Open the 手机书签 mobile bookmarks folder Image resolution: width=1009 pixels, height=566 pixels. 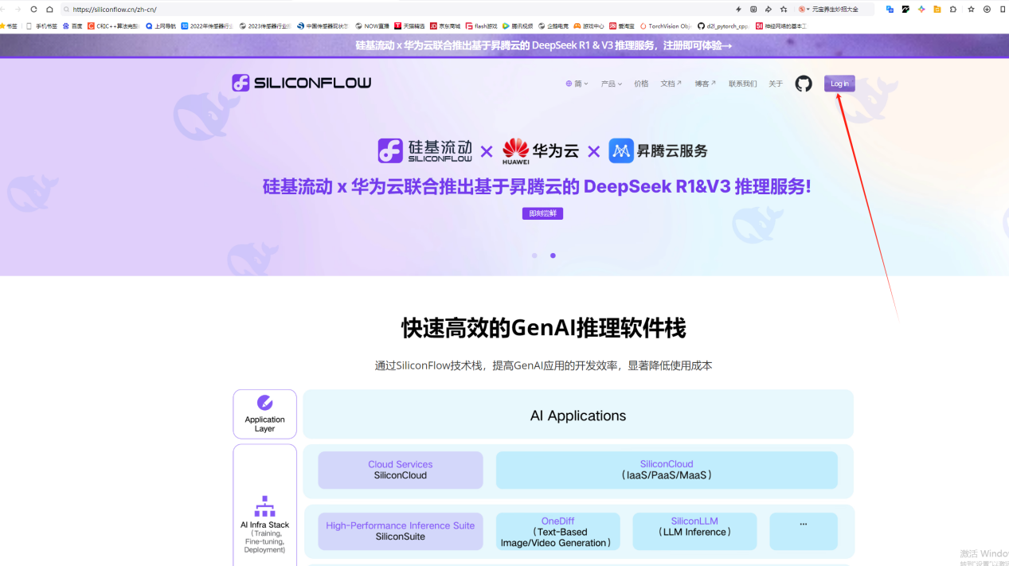pyautogui.click(x=41, y=25)
